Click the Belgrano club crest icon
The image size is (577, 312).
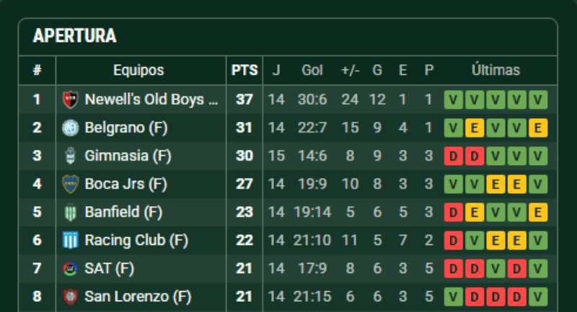(70, 128)
